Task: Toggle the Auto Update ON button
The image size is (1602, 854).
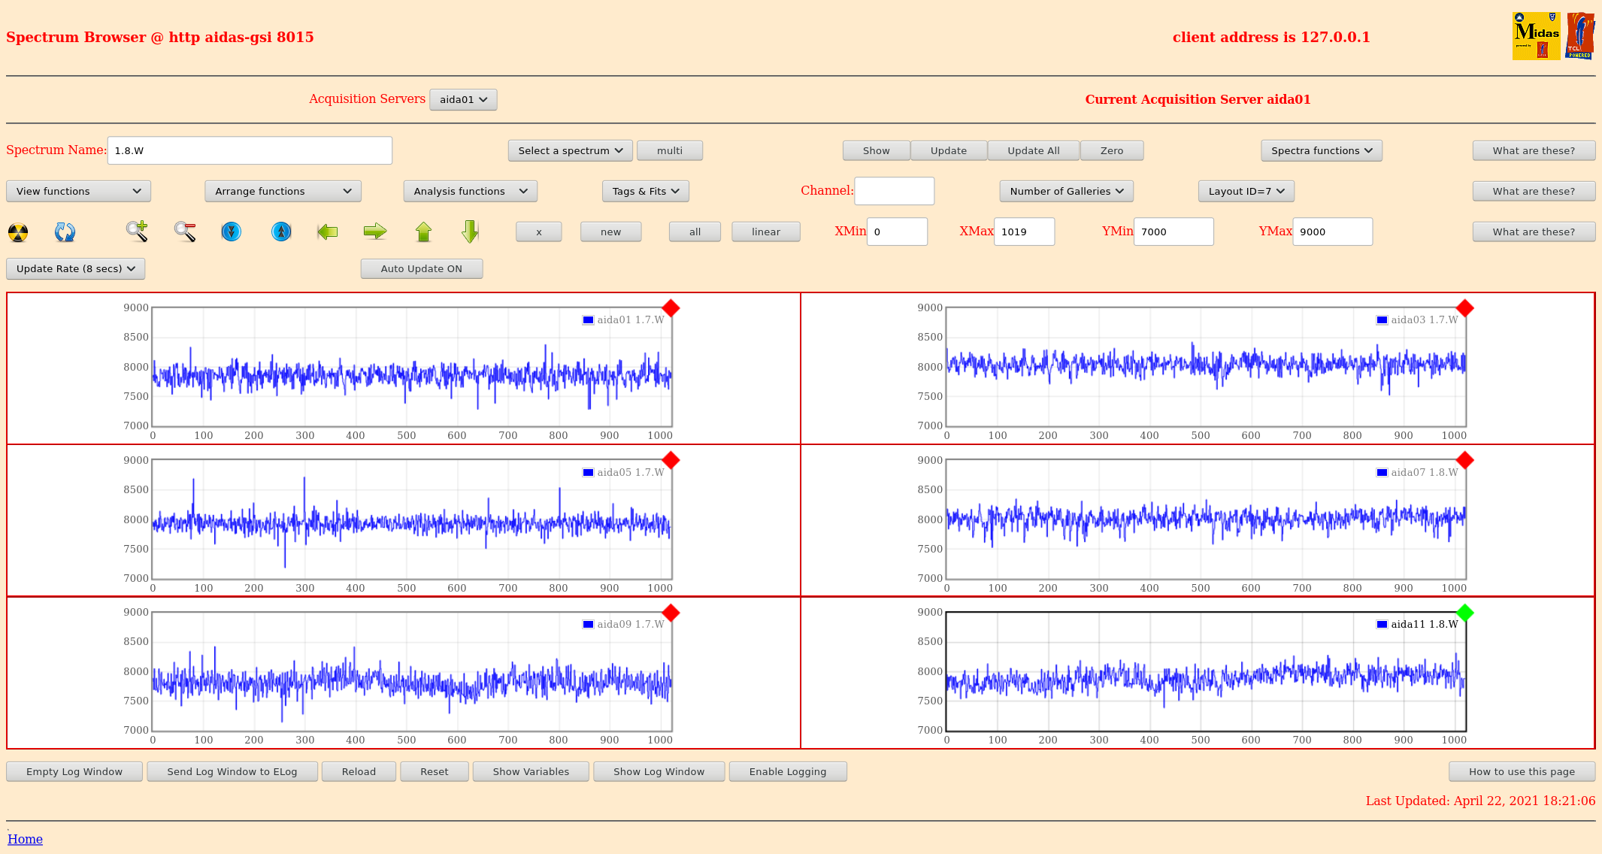Action: click(421, 268)
